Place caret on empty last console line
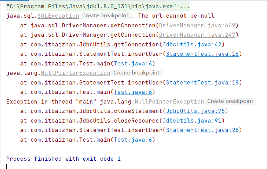The image size is (267, 169). [7, 167]
